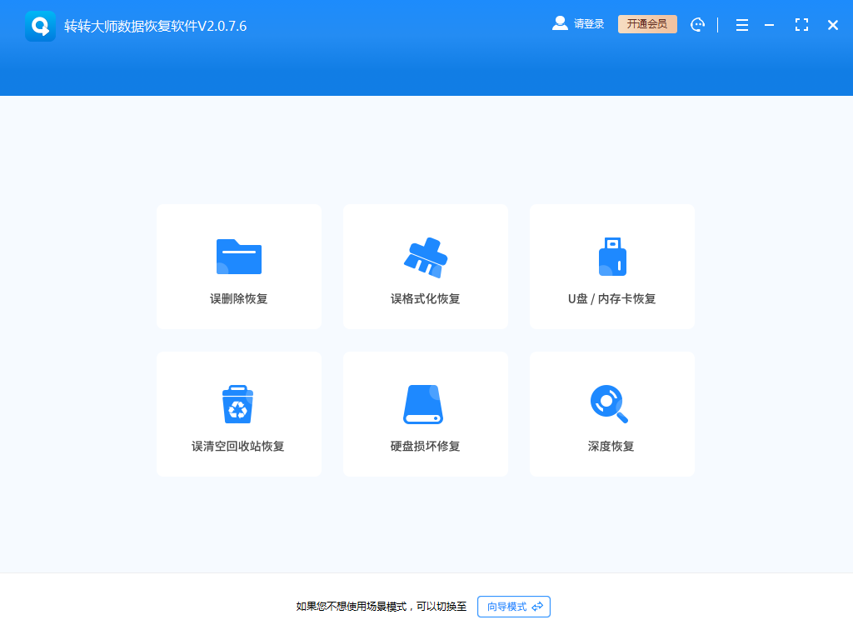Open 深度恢复 using the magnifier icon
853x640 pixels.
pos(611,402)
